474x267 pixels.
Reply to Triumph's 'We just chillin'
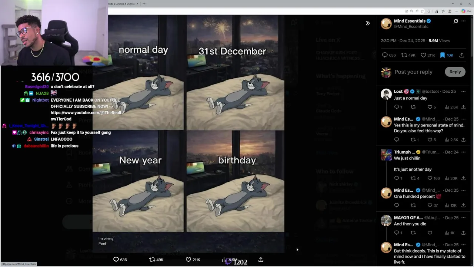click(398, 178)
